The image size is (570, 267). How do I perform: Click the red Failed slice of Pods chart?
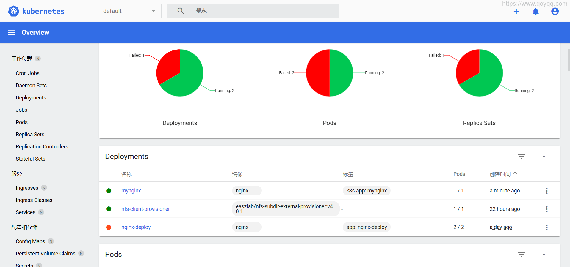click(317, 73)
